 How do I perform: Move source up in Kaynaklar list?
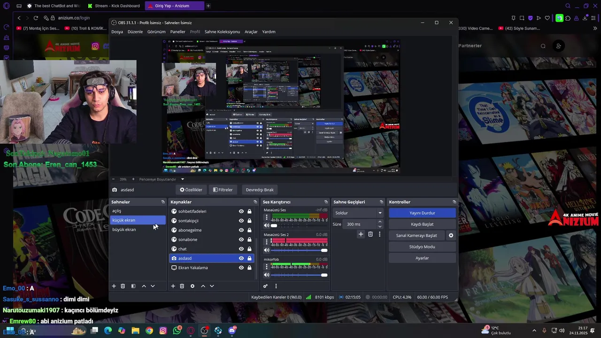pos(203,286)
